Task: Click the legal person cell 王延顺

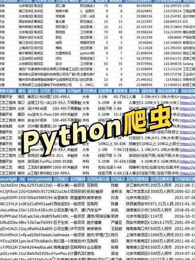Action: (x=117, y=229)
